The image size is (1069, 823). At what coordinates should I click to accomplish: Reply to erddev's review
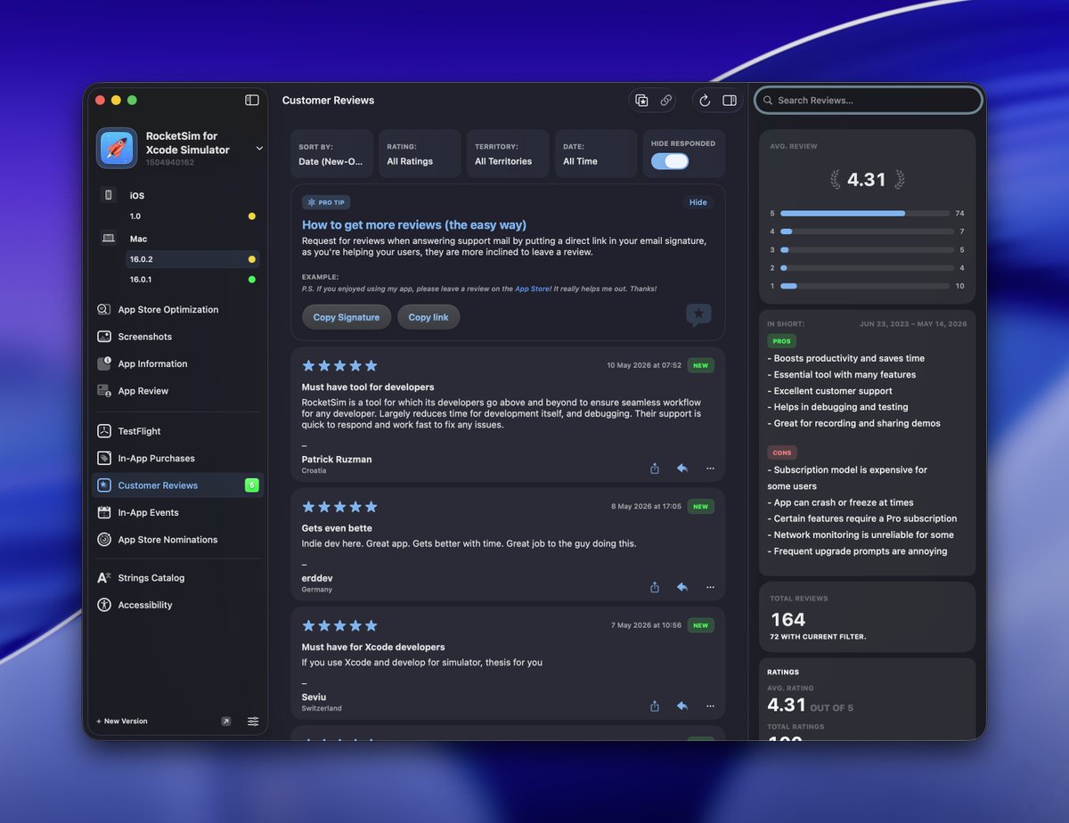coord(682,587)
